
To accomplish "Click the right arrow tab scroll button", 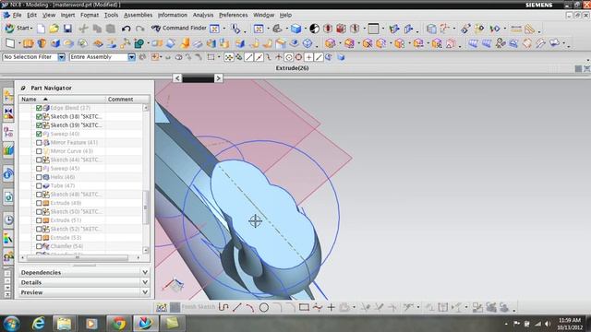I will click(218, 78).
